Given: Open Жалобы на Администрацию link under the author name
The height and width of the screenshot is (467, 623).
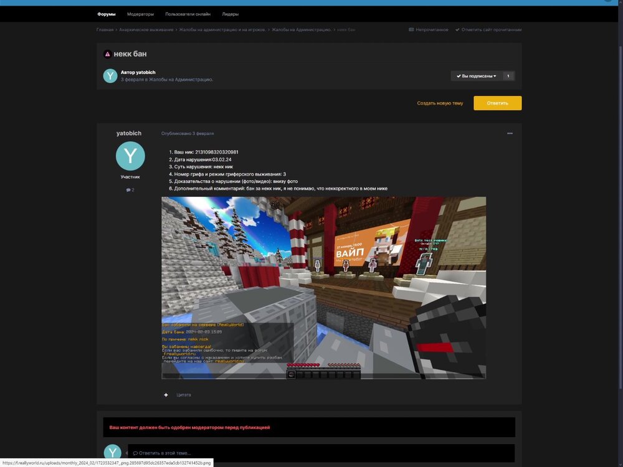Looking at the screenshot, I should pos(181,80).
